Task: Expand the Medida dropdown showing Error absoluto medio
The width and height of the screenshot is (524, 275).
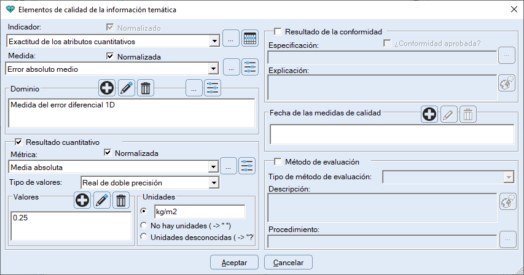Action: tap(214, 69)
